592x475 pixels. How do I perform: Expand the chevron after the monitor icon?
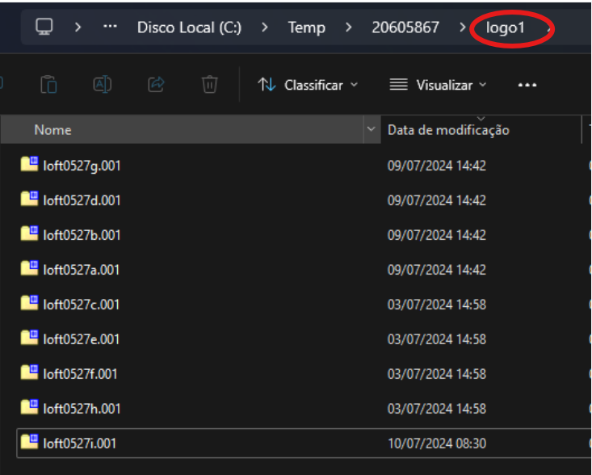pyautogui.click(x=78, y=27)
